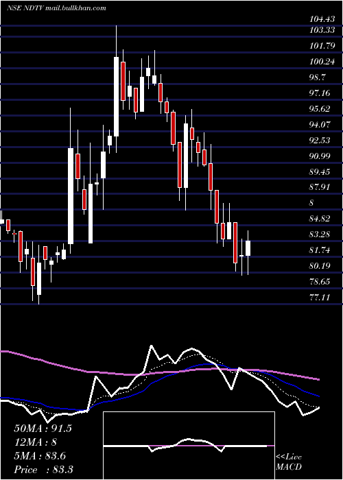Click the 81.74 price axis label
The width and height of the screenshot is (343, 480).
pos(320,250)
